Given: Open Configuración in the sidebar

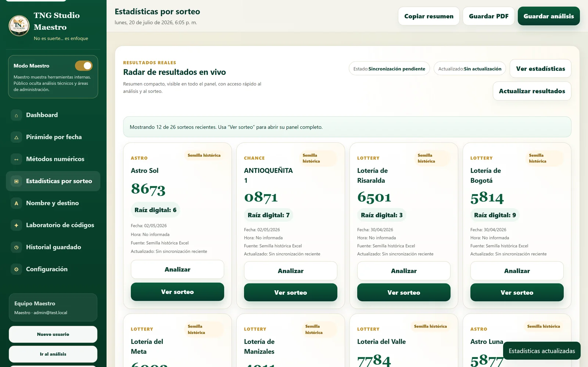Looking at the screenshot, I should tap(53, 269).
